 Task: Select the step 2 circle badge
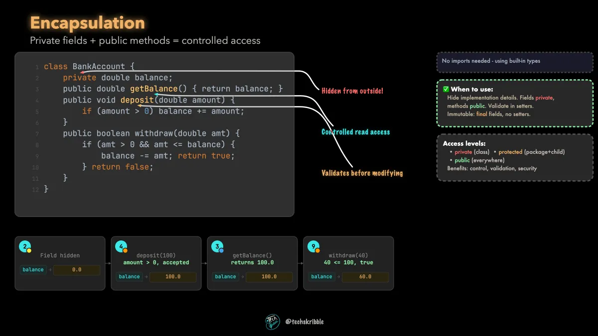pos(25,246)
